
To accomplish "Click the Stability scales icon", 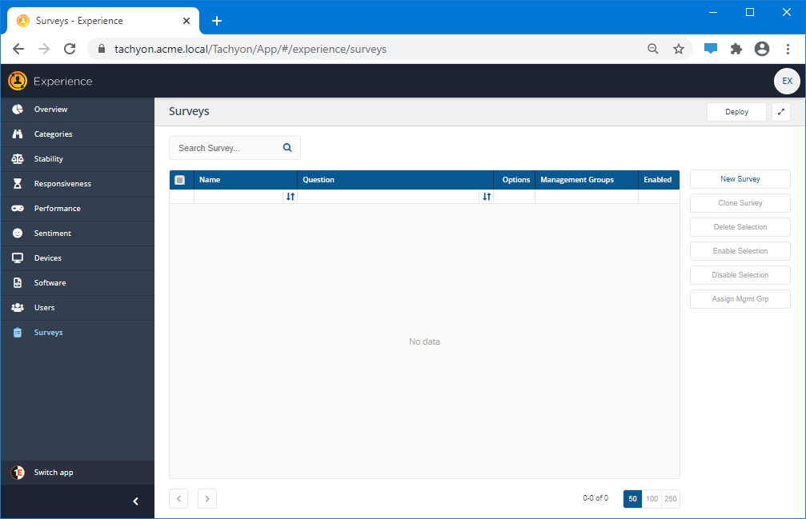I will click(18, 159).
